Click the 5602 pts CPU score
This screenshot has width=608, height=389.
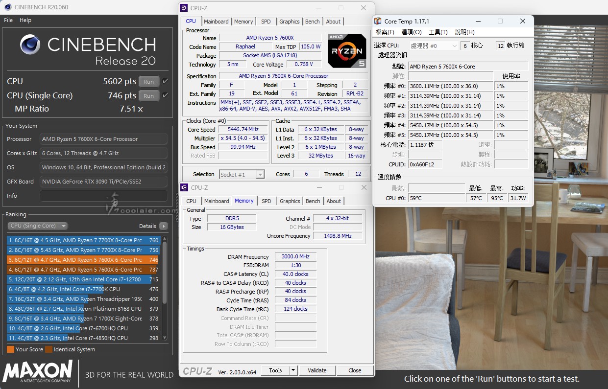[x=120, y=81]
